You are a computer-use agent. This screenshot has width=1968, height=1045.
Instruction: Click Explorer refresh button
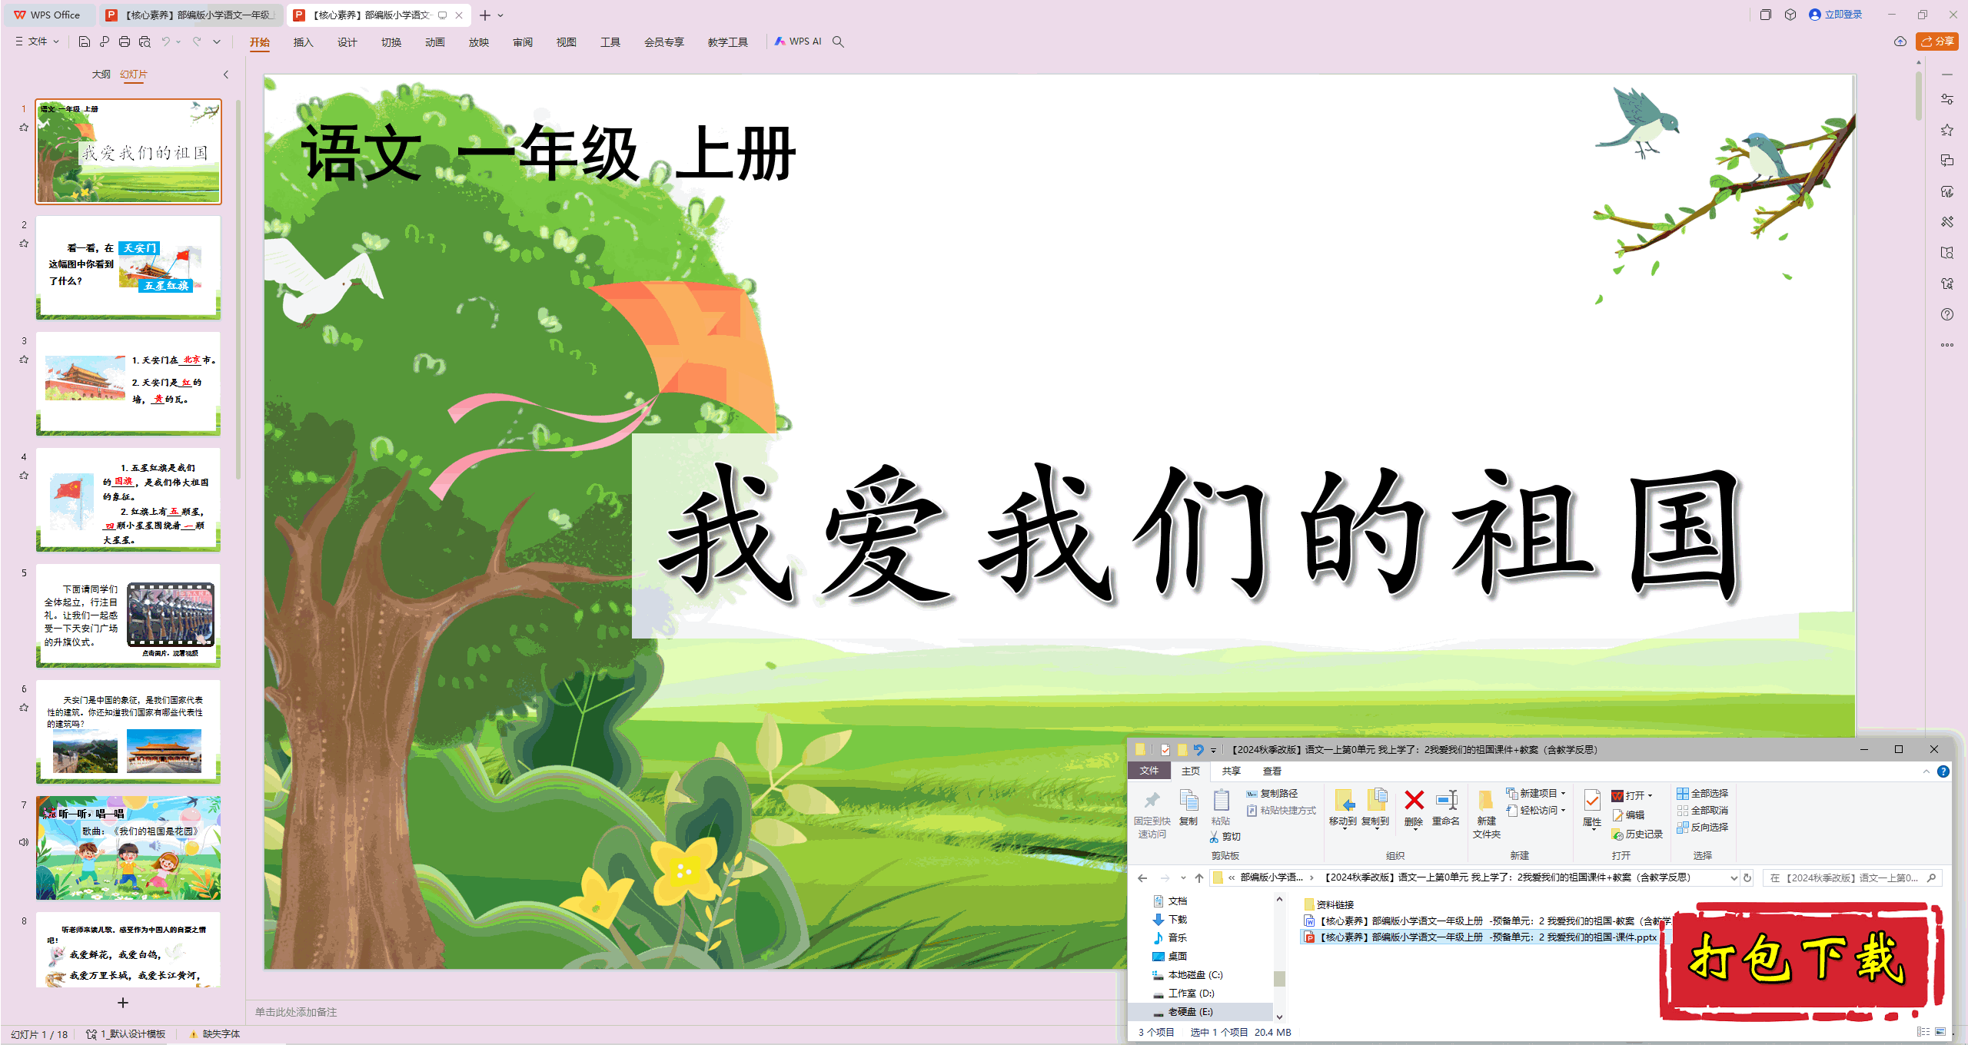click(x=1747, y=877)
